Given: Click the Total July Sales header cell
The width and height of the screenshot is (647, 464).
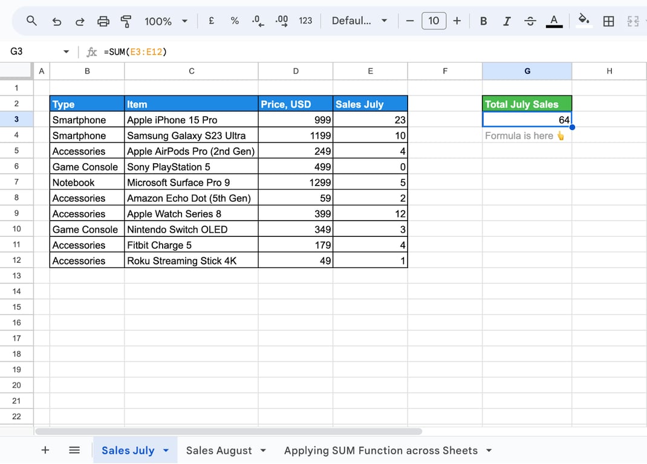Looking at the screenshot, I should click(527, 103).
